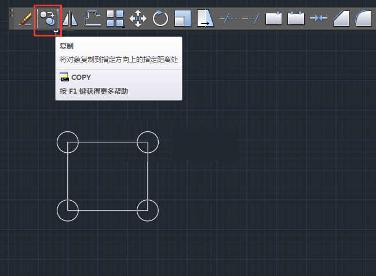Screen dimensions: 376x276
Task: Select the bottom-left circle in drawing
Action: pyautogui.click(x=68, y=211)
